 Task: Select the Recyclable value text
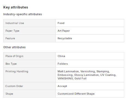click(x=65, y=38)
